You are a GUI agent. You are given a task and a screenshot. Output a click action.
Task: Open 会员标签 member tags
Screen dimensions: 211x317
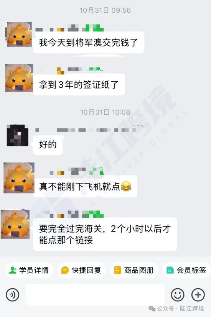pyautogui.click(x=186, y=270)
